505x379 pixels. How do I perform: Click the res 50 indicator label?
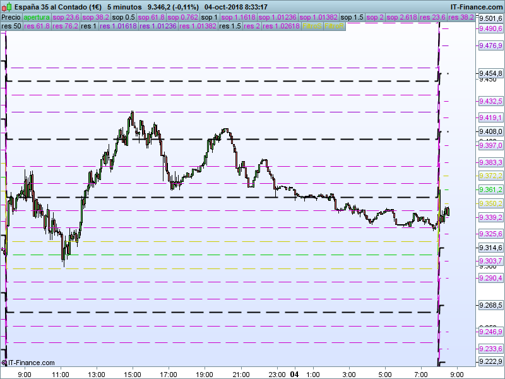[x=11, y=26]
